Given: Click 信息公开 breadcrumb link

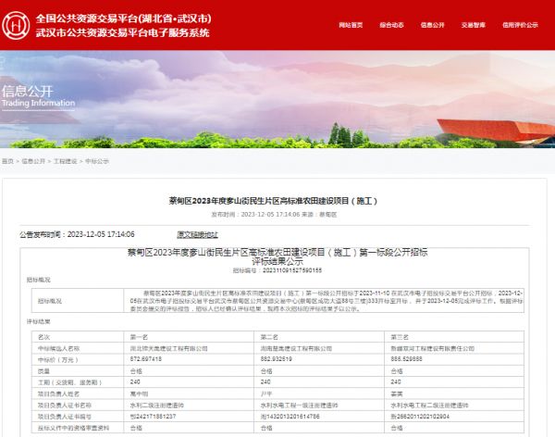Looking at the screenshot, I should 32,161.
